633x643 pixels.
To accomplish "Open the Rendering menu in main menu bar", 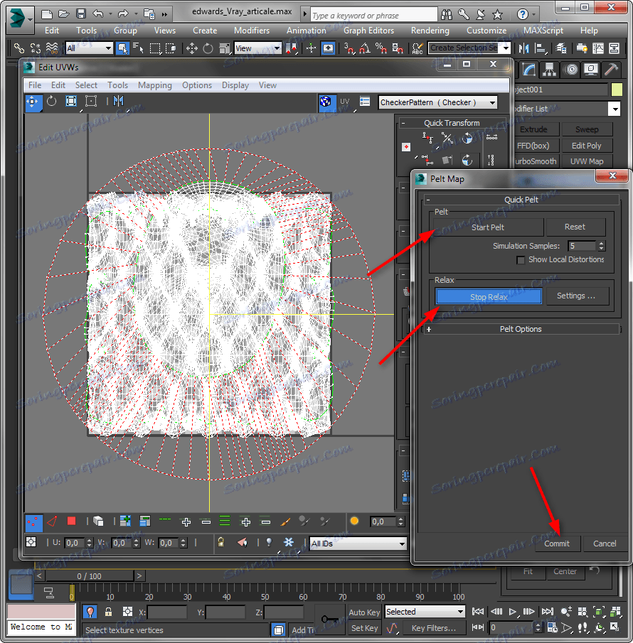I will (x=430, y=31).
